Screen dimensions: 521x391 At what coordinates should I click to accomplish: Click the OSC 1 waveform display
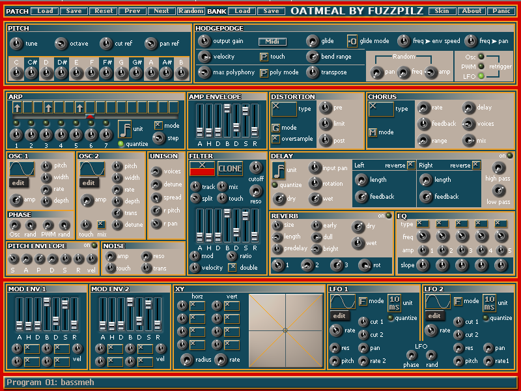(22, 169)
